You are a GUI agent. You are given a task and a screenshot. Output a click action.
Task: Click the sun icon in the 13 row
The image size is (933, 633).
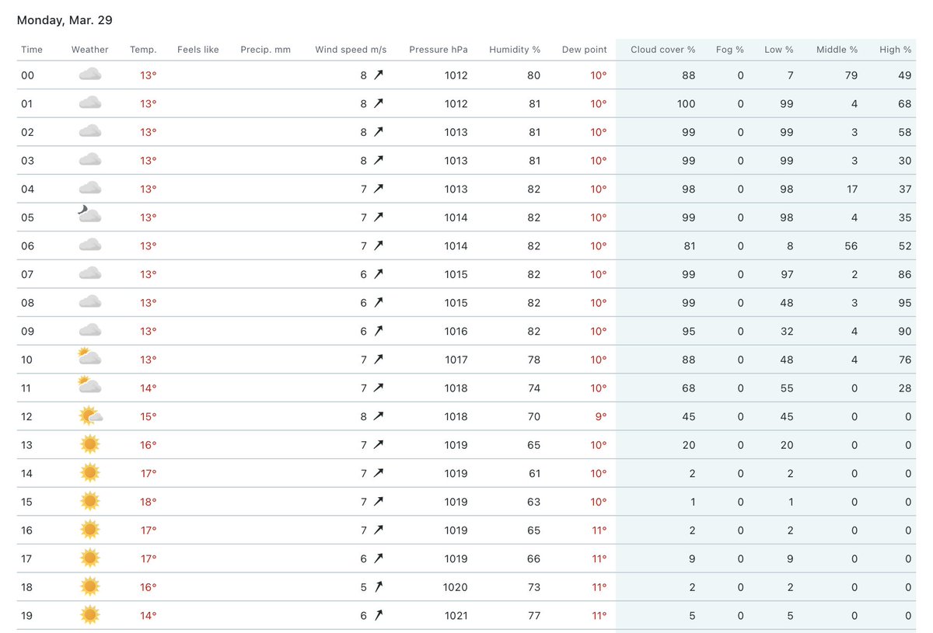click(90, 444)
